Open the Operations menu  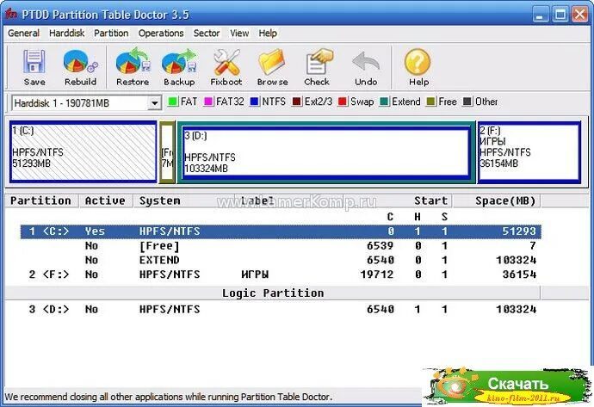161,34
